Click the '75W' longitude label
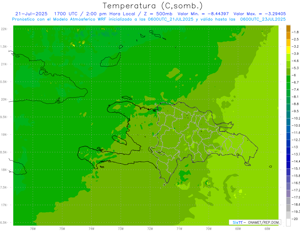Viewport: 300px width, 232px height. [x=62, y=229]
